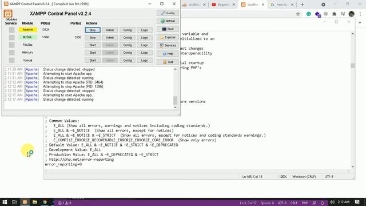Open Chrome Extensions puzzle icon

point(334,14)
